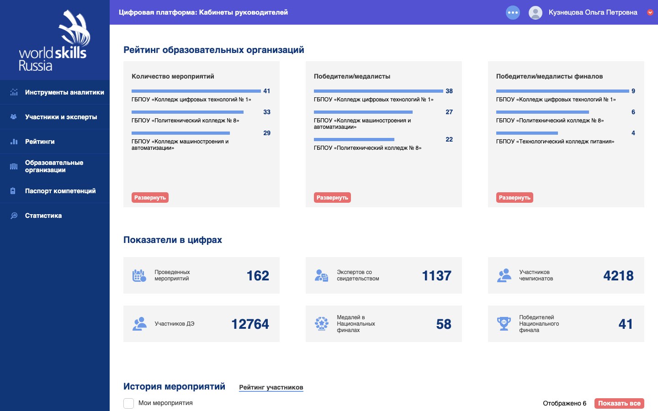Click the Отображено 6 label

pyautogui.click(x=564, y=403)
